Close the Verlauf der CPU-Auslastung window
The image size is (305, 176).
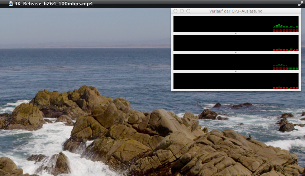[176, 11]
